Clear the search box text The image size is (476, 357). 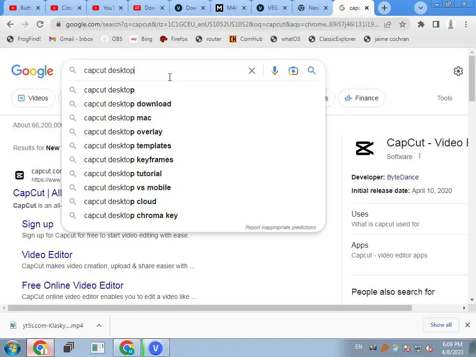point(251,71)
